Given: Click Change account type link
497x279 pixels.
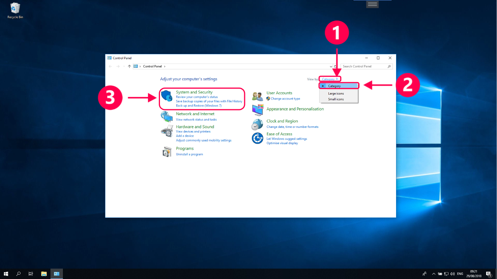Looking at the screenshot, I should click(285, 98).
